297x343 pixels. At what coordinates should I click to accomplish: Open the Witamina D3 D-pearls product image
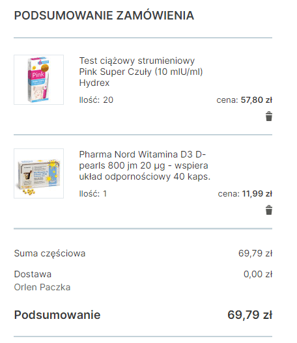pyautogui.click(x=38, y=174)
